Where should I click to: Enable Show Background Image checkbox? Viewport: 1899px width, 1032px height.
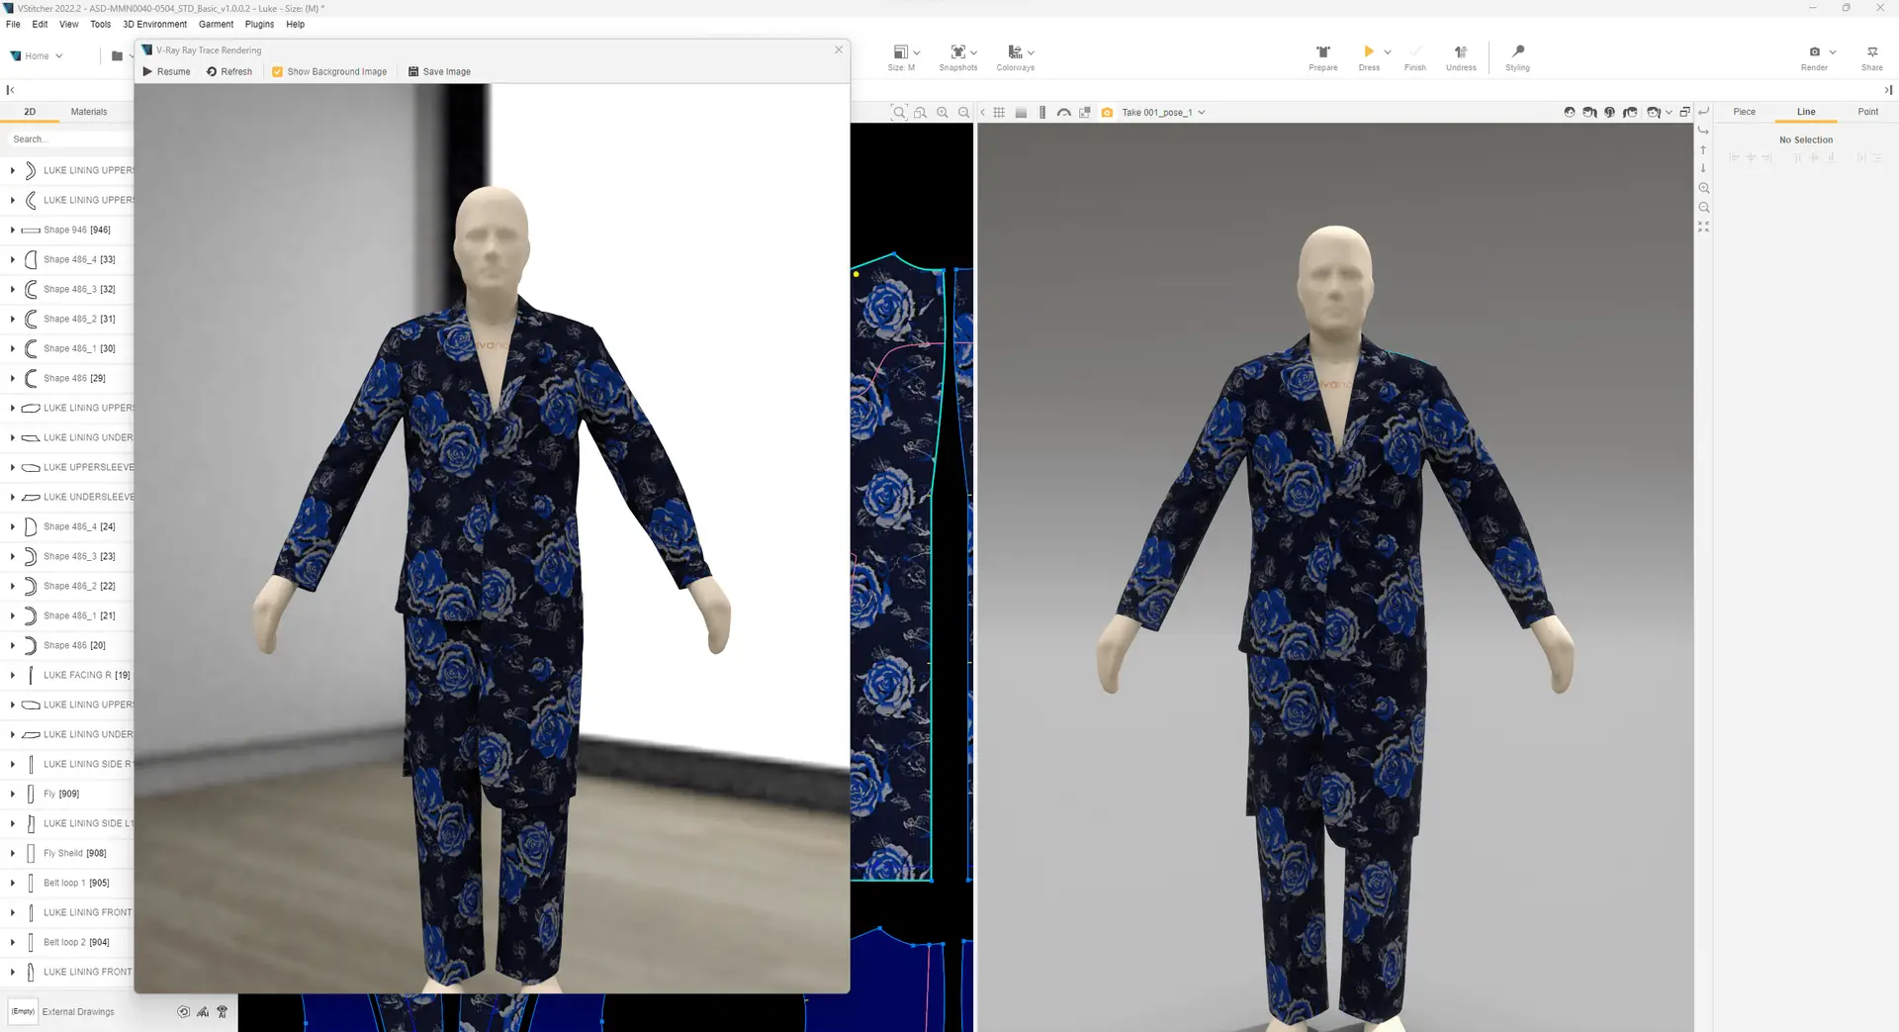[x=278, y=71]
